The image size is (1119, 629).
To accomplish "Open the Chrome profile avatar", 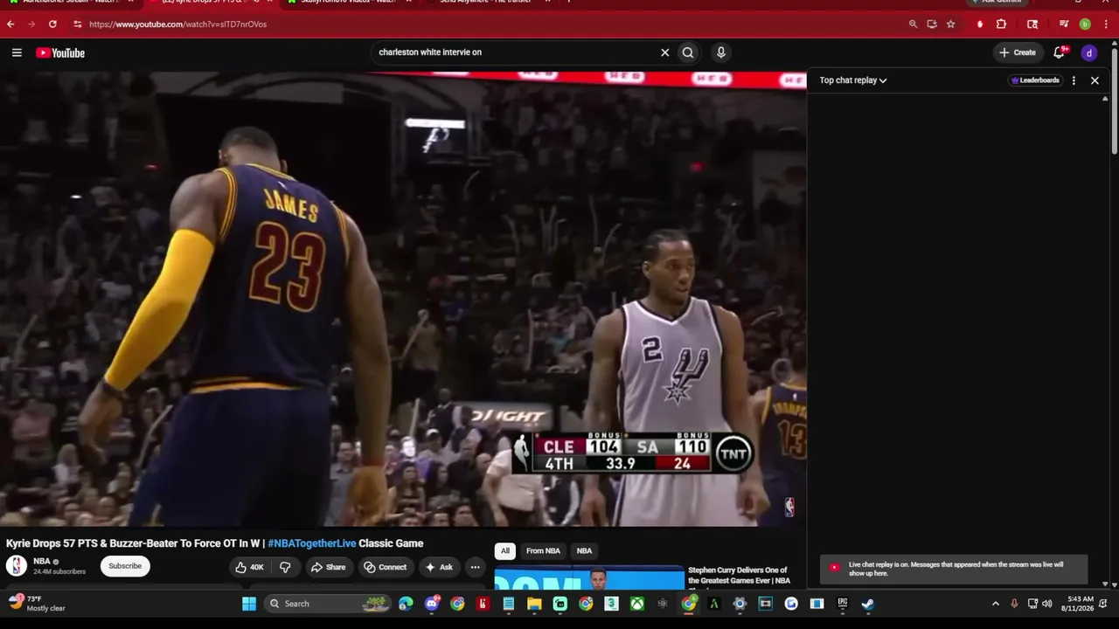I will click(x=1085, y=24).
